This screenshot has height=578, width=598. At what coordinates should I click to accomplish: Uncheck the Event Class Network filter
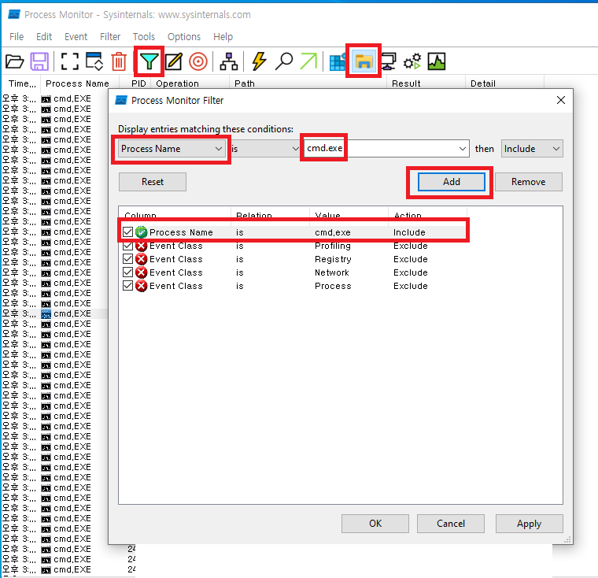(127, 272)
